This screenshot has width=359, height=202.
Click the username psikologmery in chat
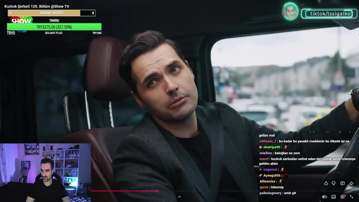(270, 193)
